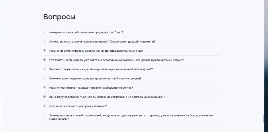Image resolution: width=268 pixels, height=132 pixels.
Task: Open question about сезон дождей installation timing
Action: click(102, 42)
